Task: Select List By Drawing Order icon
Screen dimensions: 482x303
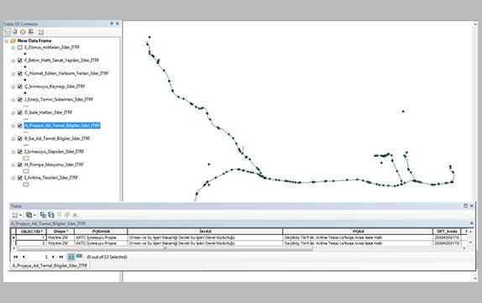Action: click(x=7, y=32)
